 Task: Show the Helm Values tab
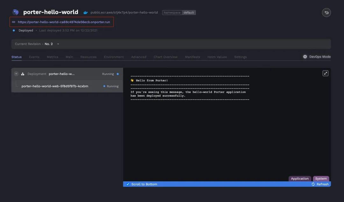pos(217,57)
